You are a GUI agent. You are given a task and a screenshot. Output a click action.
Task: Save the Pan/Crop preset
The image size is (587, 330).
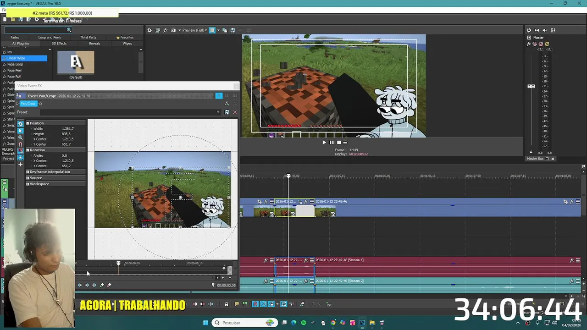point(227,112)
